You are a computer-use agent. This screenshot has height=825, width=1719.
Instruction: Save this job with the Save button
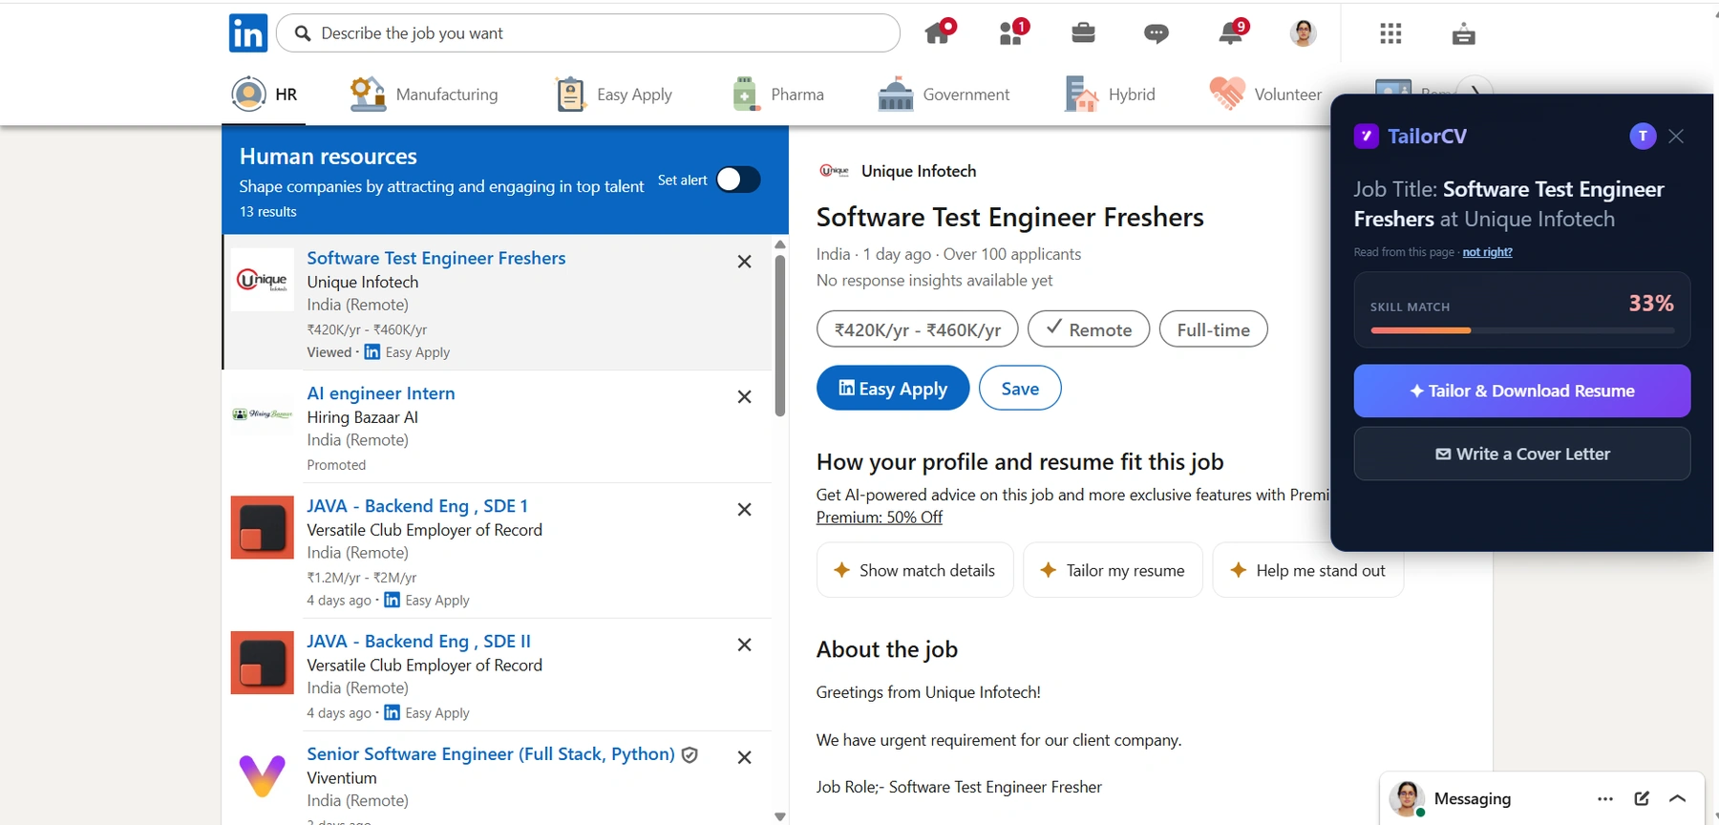[1020, 389]
